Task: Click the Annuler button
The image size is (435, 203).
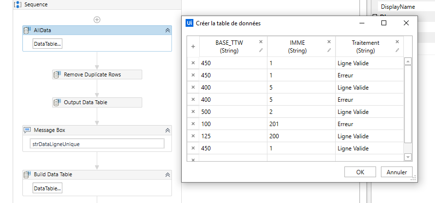Action: point(397,172)
